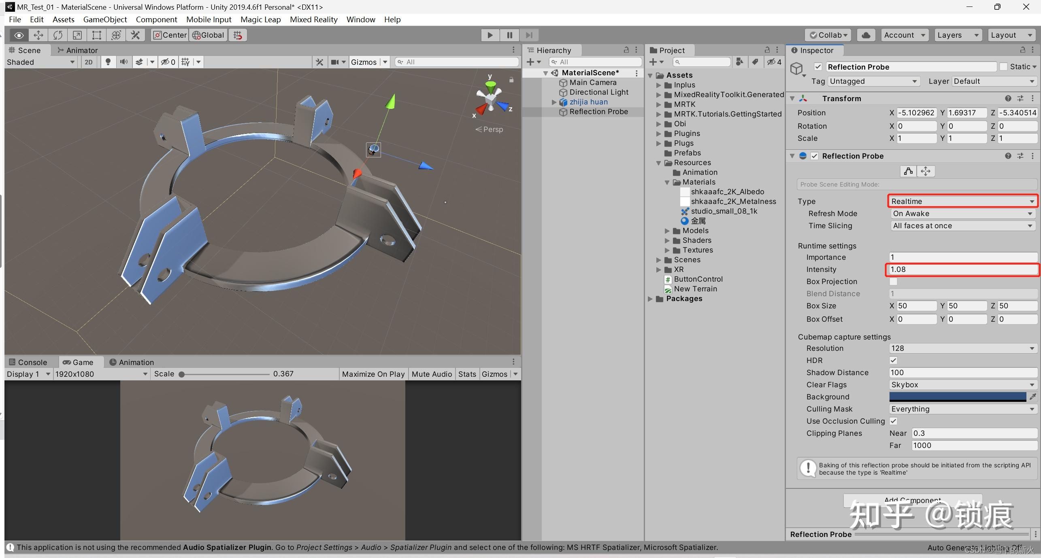
Task: Open Cloud services icon
Action: coord(866,35)
